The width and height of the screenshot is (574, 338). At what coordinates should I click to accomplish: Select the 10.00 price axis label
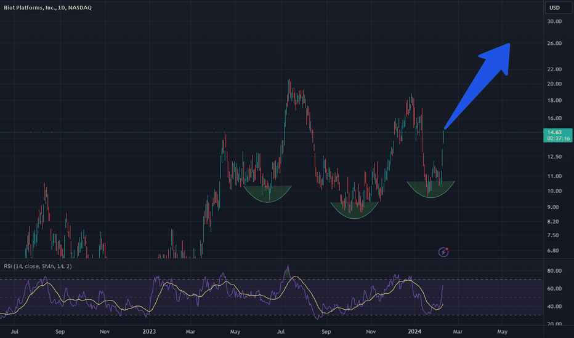tap(554, 191)
